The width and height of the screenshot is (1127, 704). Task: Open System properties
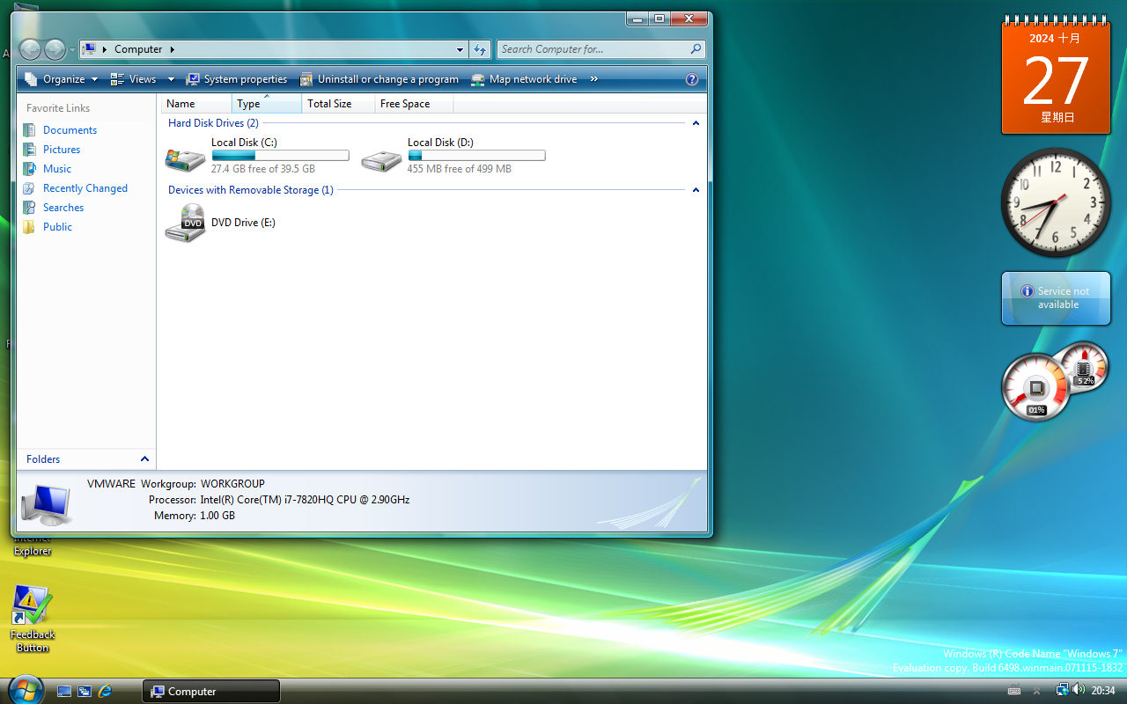tap(237, 79)
